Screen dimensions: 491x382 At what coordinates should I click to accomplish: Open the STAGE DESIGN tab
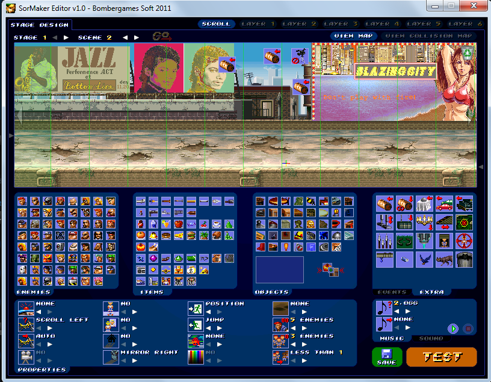point(40,25)
